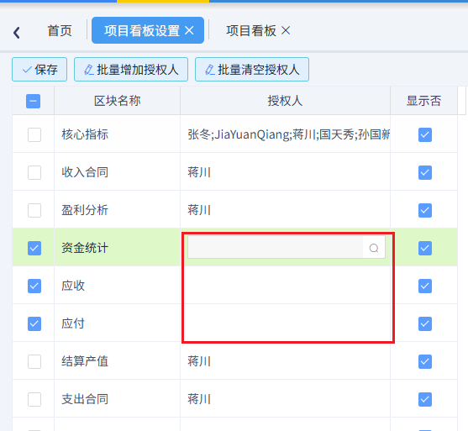Click 蒋川 in the 收入合同 row
This screenshot has width=468, height=431.
(199, 172)
